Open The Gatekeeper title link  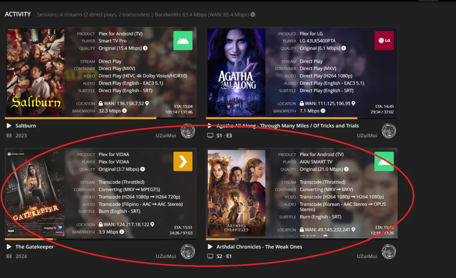pos(35,247)
